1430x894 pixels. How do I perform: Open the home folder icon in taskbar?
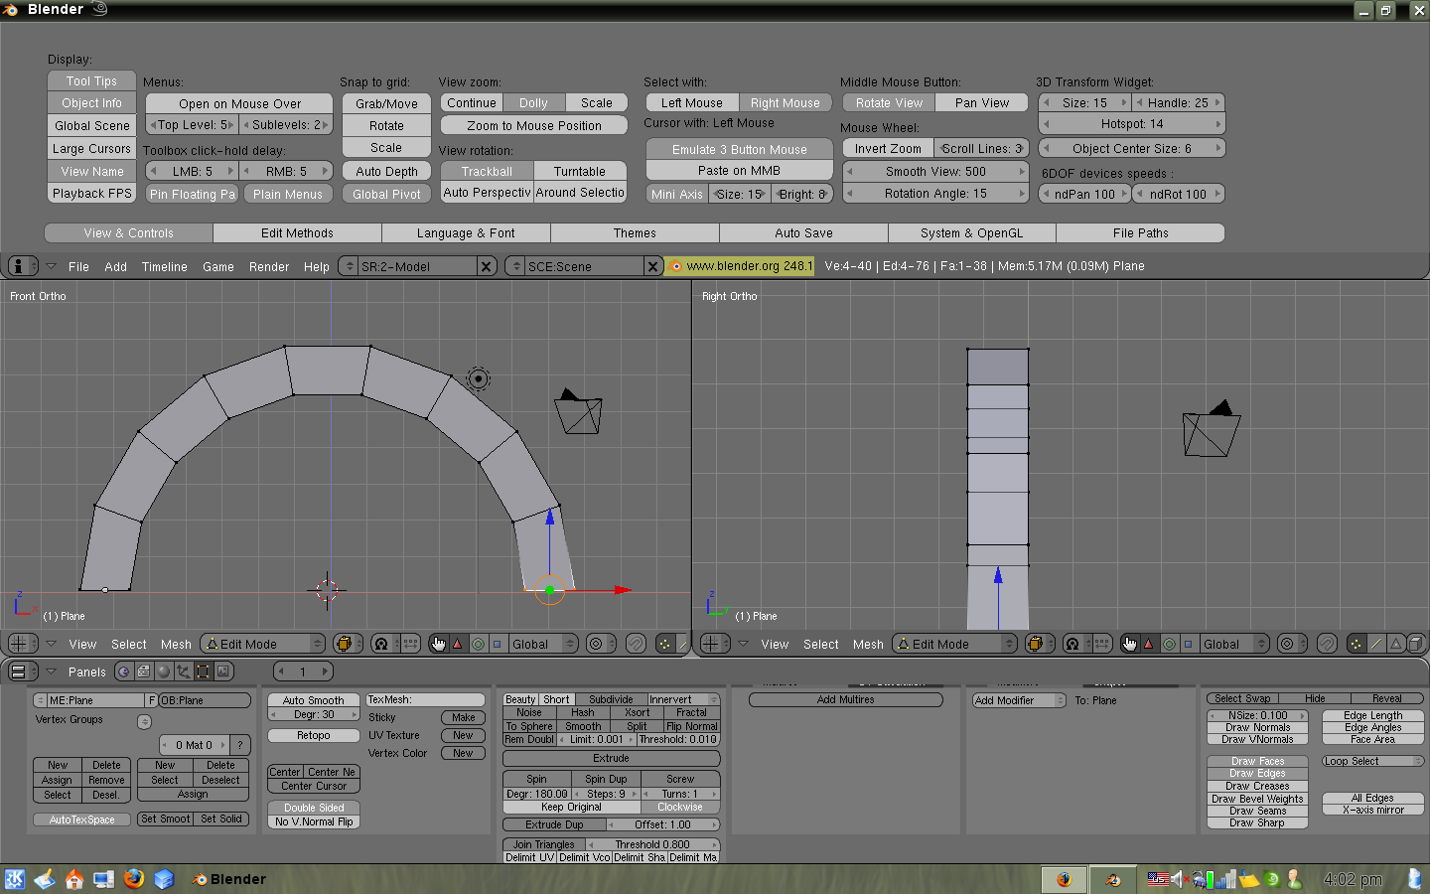click(x=74, y=879)
